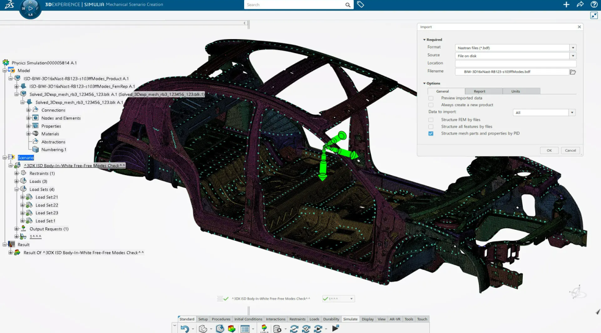
Task: Check Always create a new product
Action: 431,105
